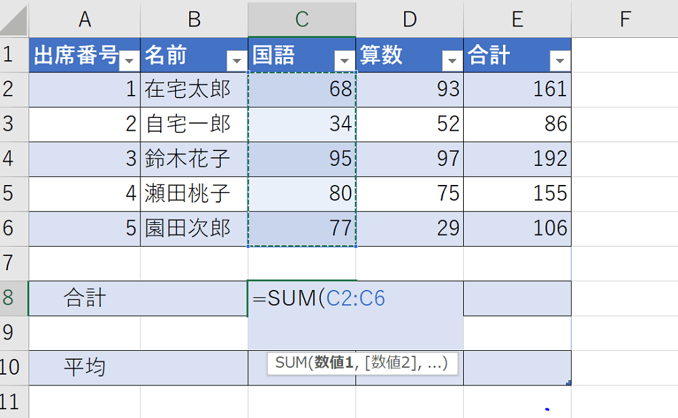
Task: Open the 出席番号 filter dropdown
Action: [x=129, y=61]
